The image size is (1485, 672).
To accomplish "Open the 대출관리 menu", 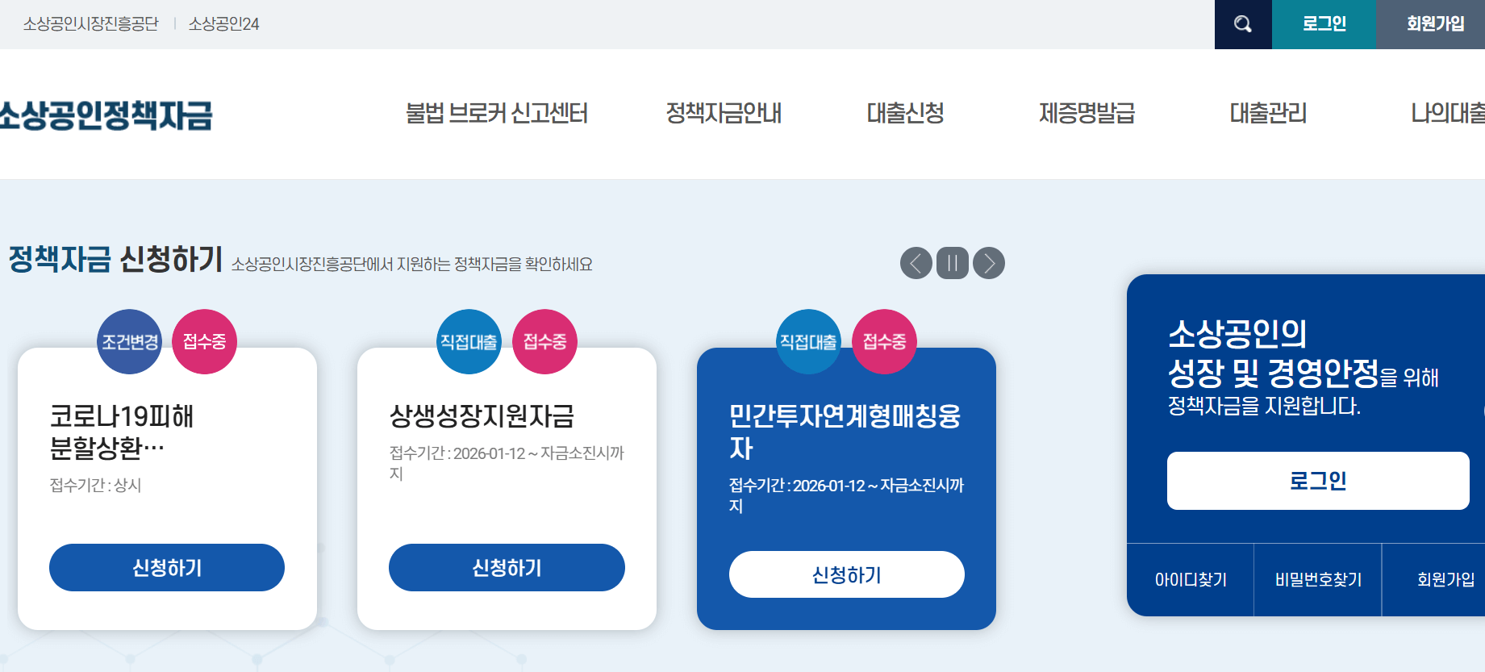I will coord(1268,114).
